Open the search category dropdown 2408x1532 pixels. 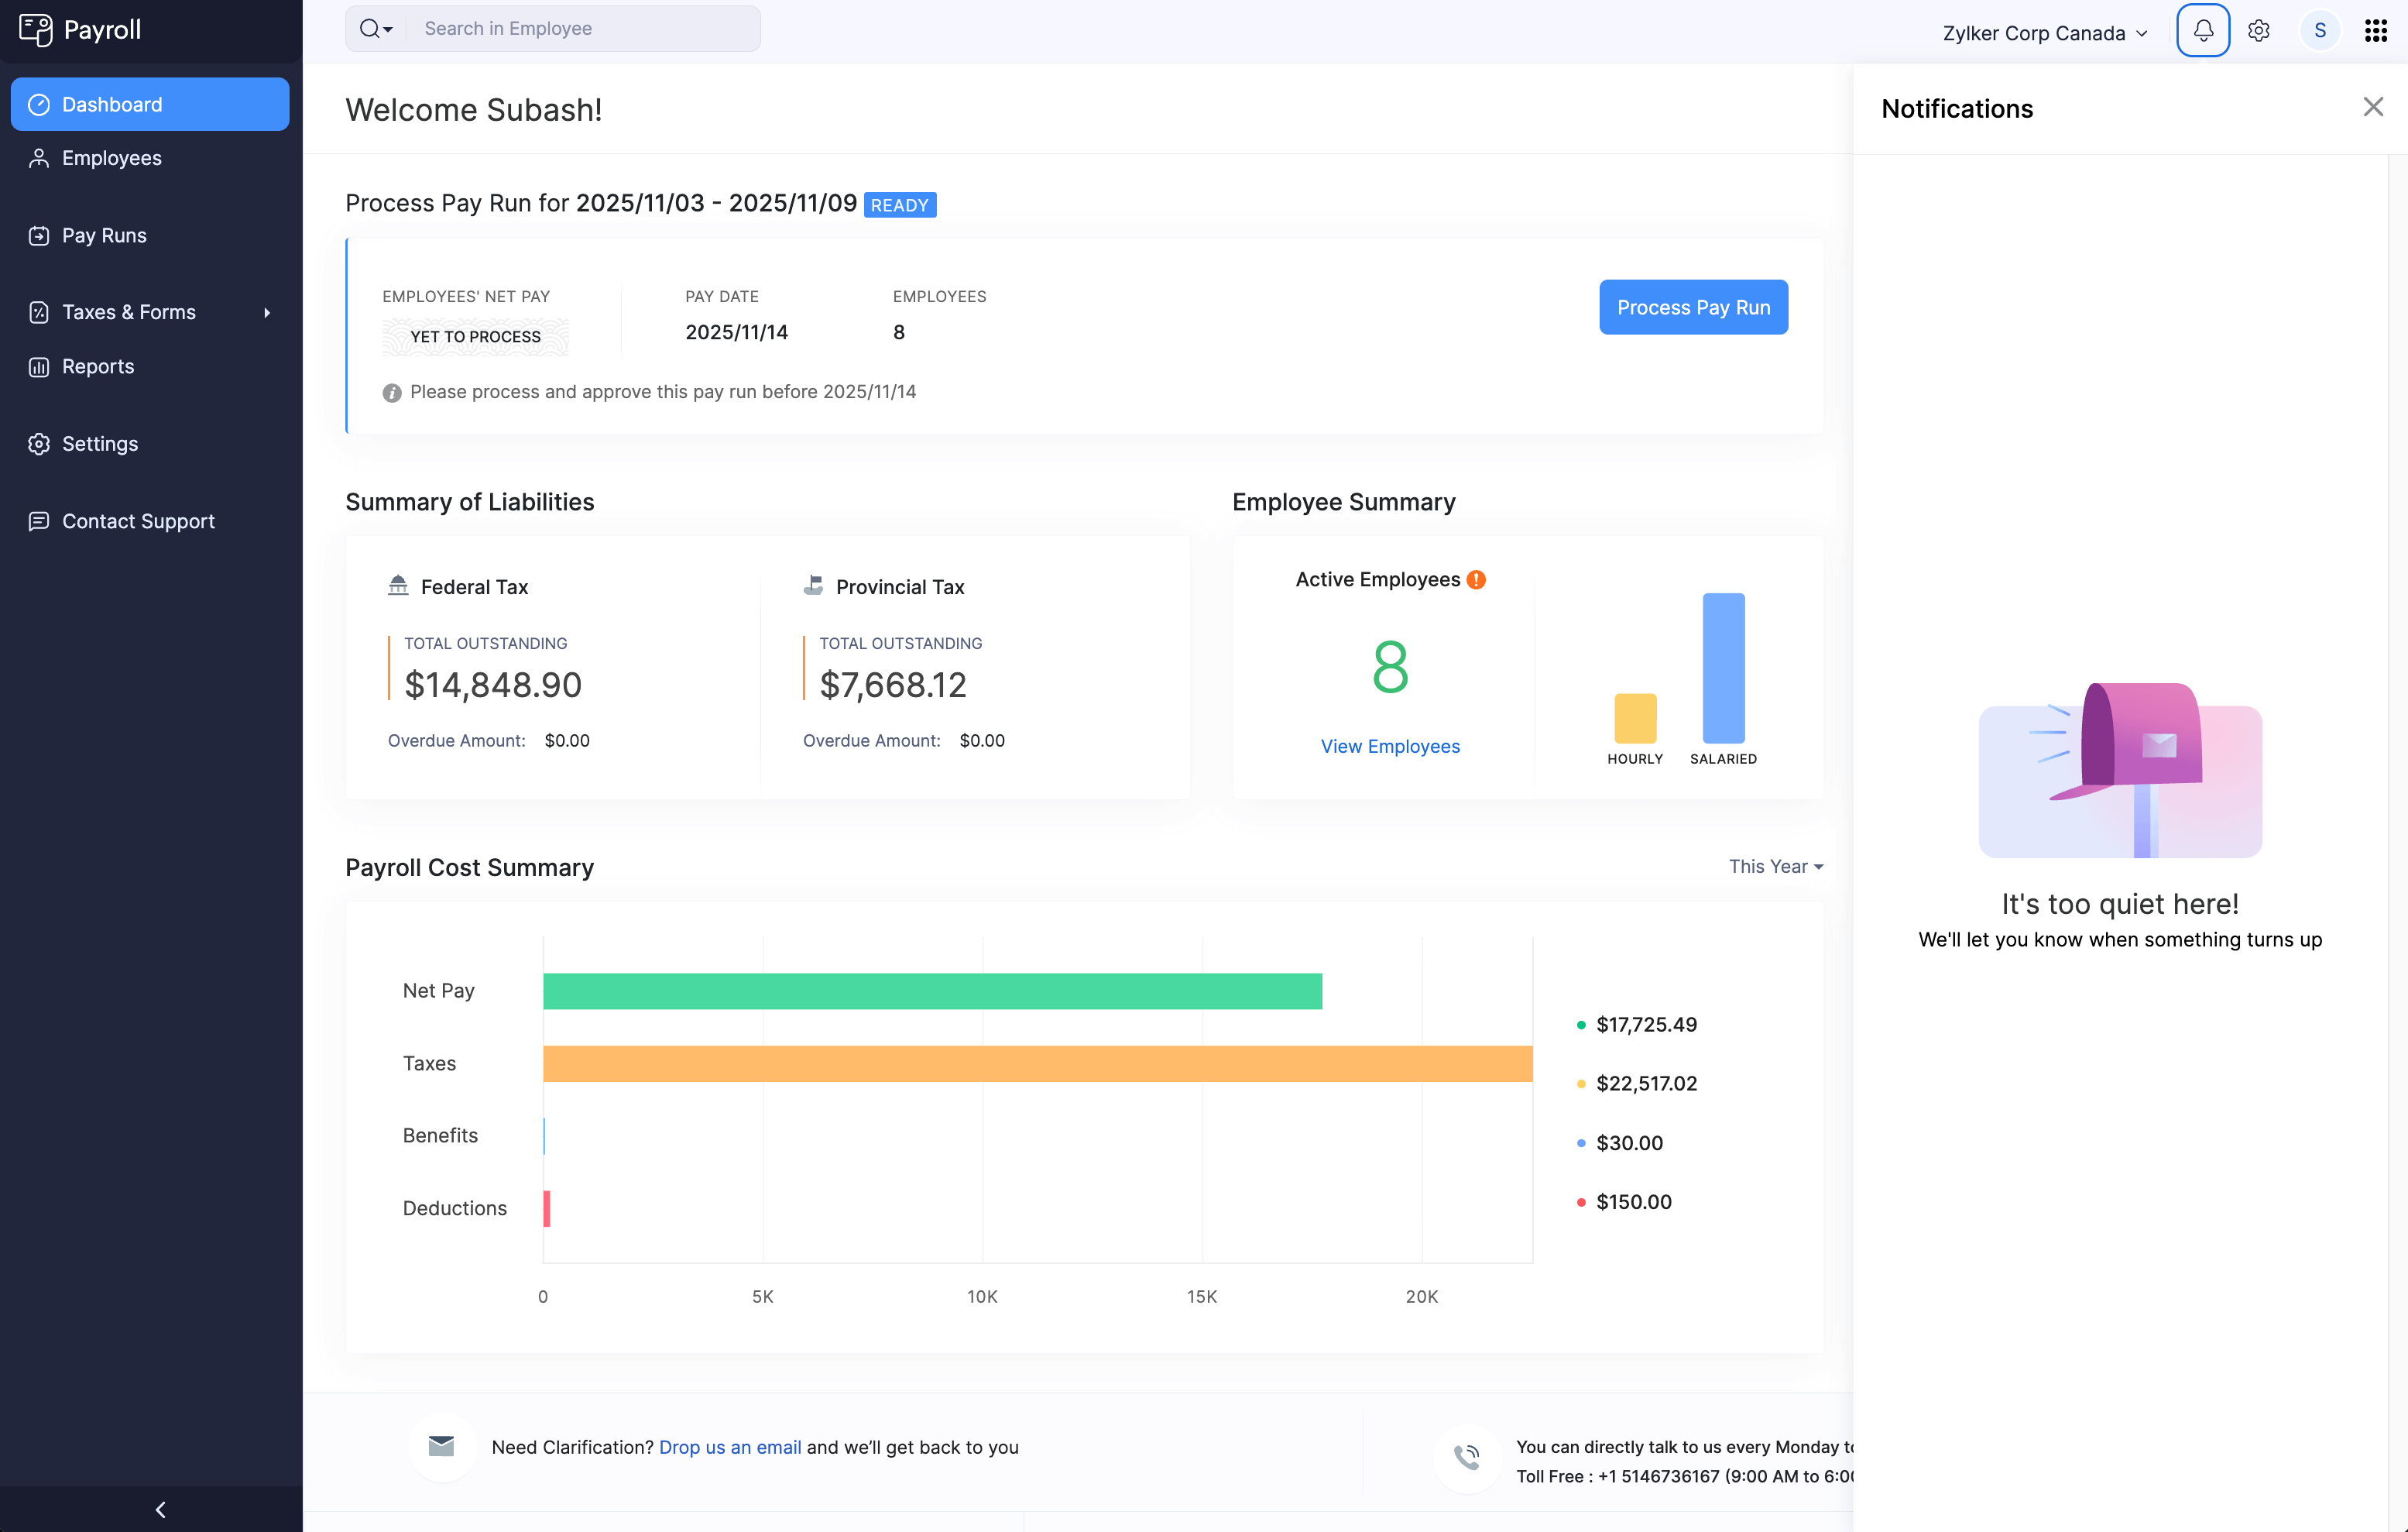point(375,28)
